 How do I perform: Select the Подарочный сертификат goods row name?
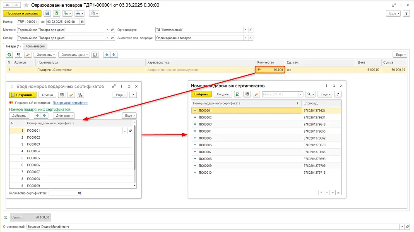[x=55, y=70]
